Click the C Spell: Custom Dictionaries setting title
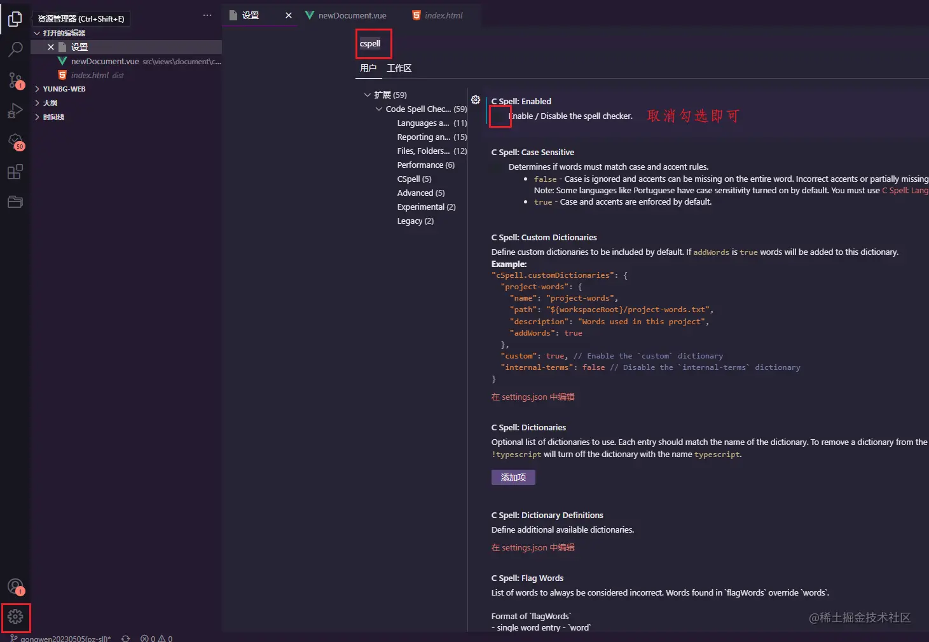This screenshot has height=642, width=929. click(x=544, y=237)
